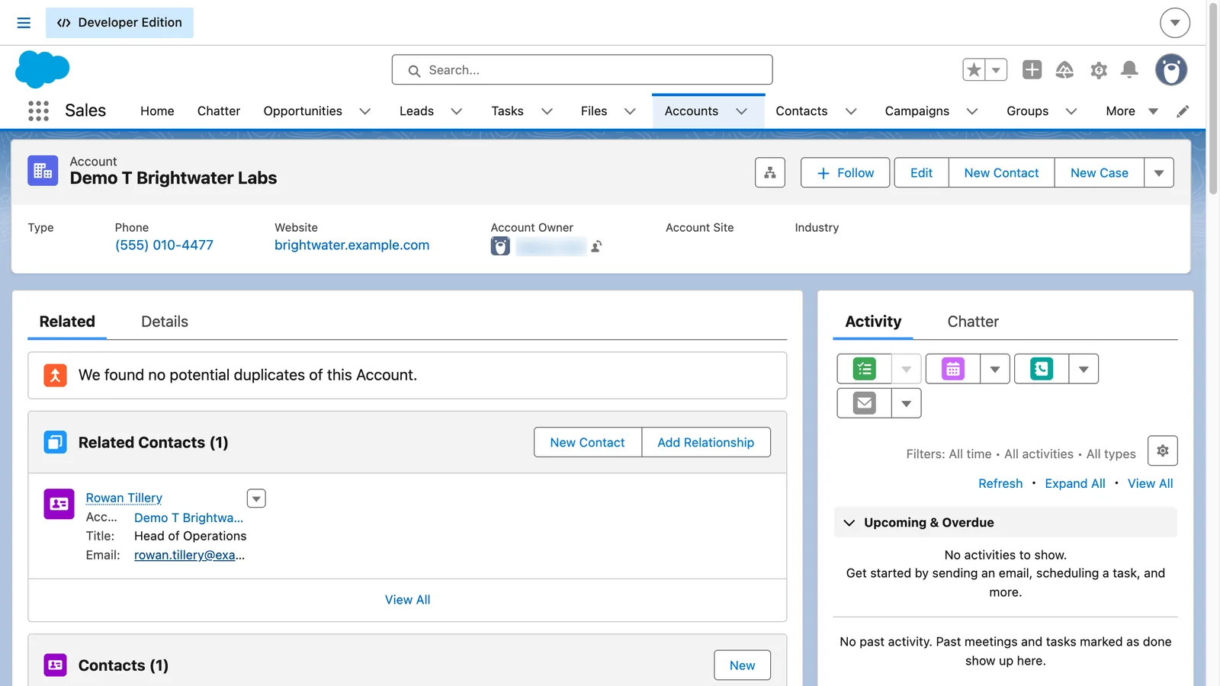Select the Related tab

67,322
